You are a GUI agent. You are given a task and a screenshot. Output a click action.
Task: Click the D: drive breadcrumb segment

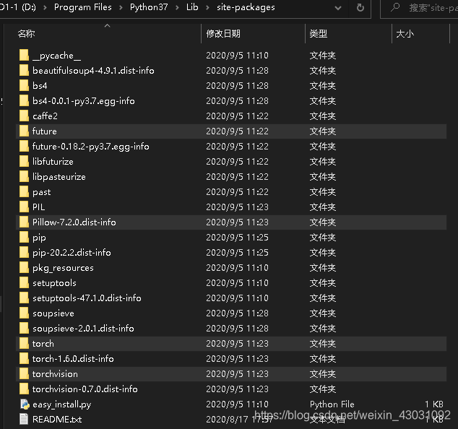click(x=18, y=7)
